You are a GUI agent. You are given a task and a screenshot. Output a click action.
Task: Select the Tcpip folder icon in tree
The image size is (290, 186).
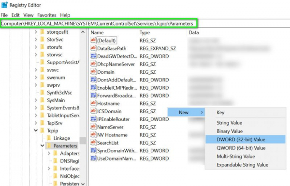tap(43, 131)
